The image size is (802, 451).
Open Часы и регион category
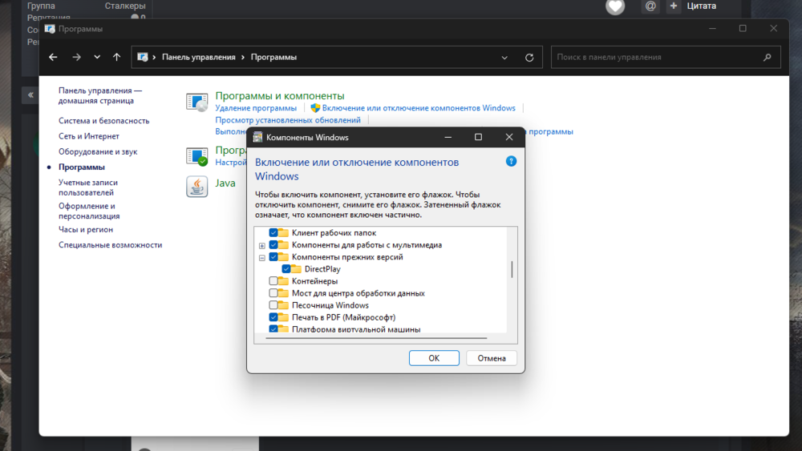tap(86, 229)
